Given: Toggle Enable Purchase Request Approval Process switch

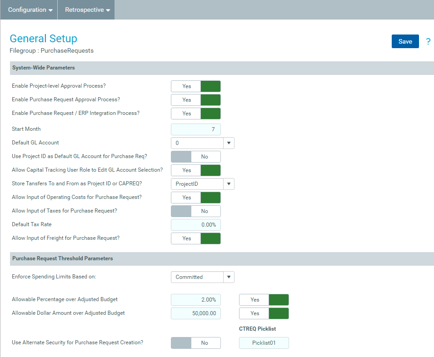Looking at the screenshot, I should pos(196,100).
